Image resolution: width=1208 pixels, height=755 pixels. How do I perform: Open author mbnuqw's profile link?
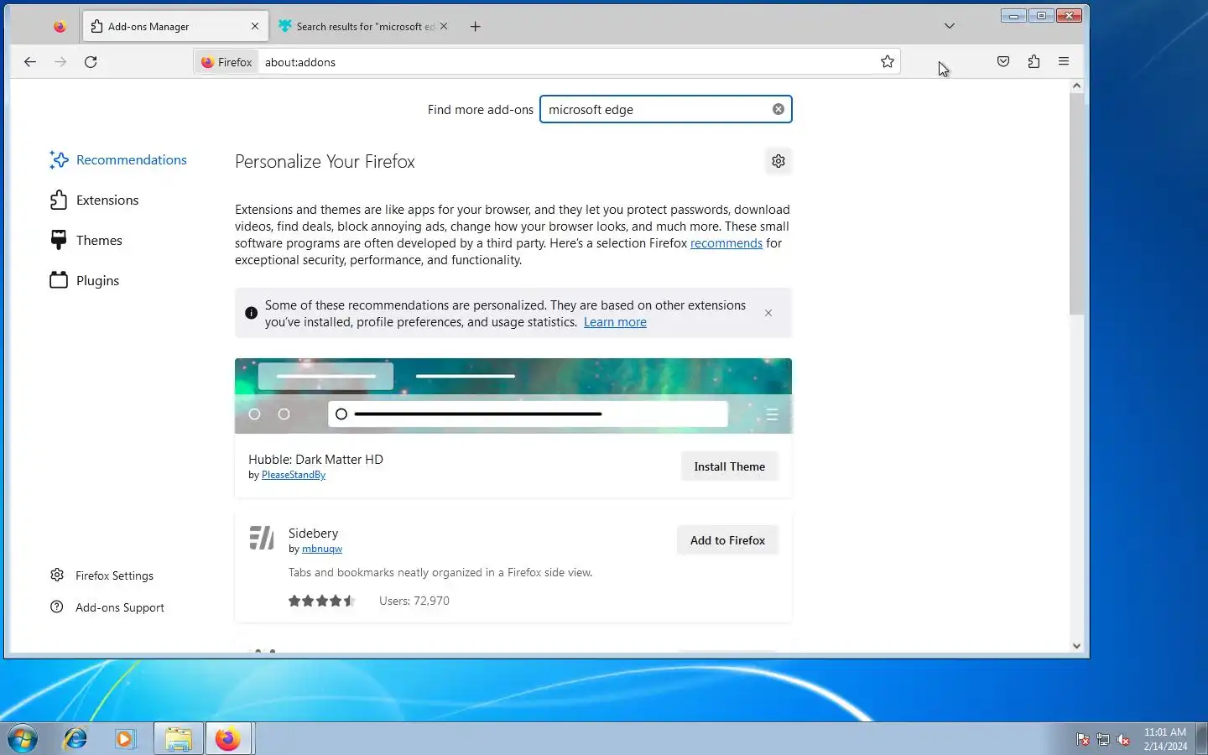[322, 549]
